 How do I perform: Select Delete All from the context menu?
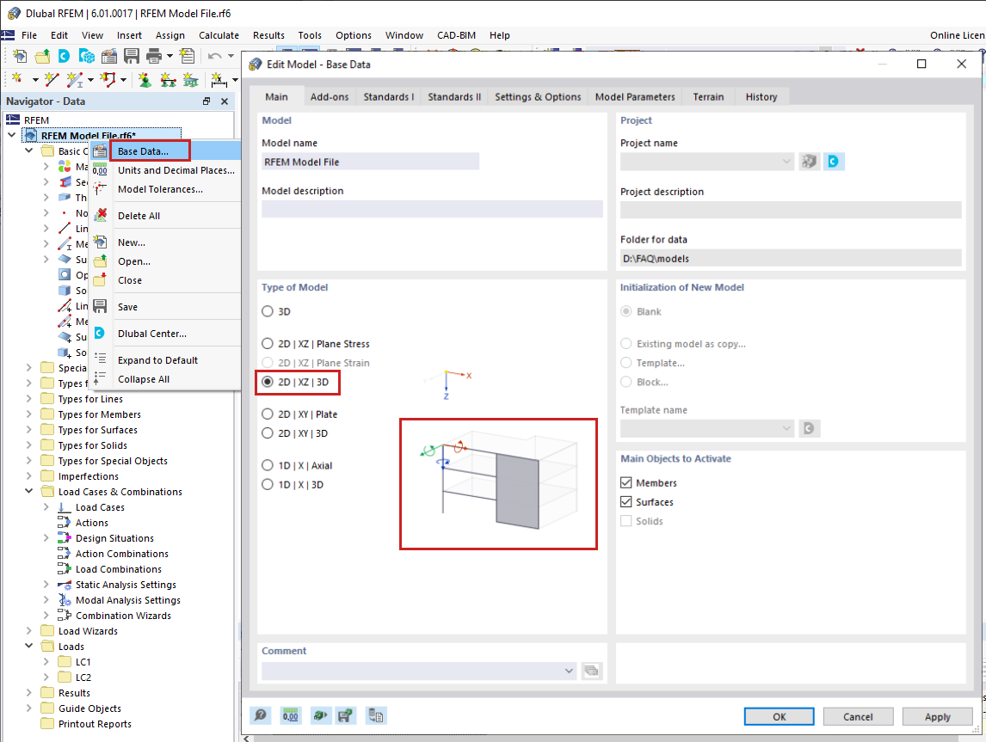(139, 215)
